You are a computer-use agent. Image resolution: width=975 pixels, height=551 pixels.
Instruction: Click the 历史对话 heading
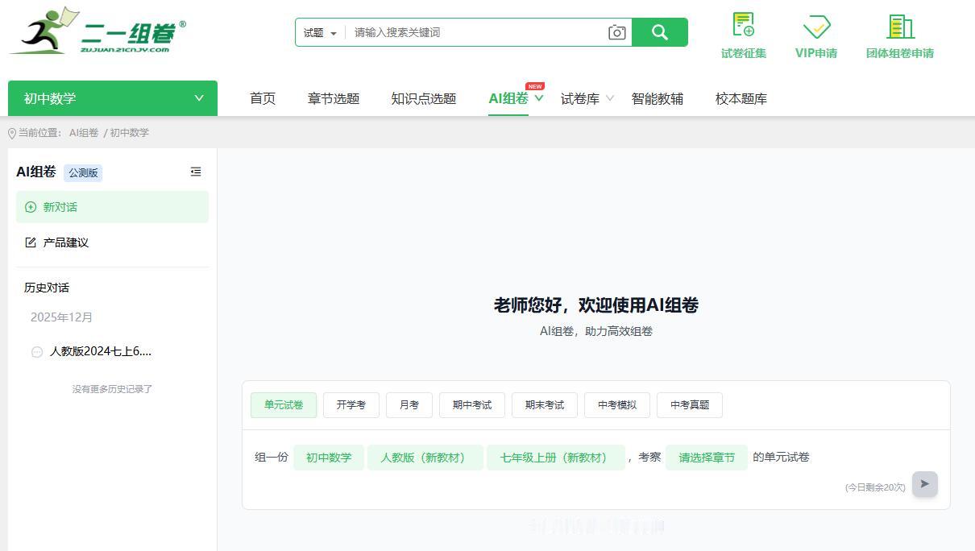tap(47, 288)
